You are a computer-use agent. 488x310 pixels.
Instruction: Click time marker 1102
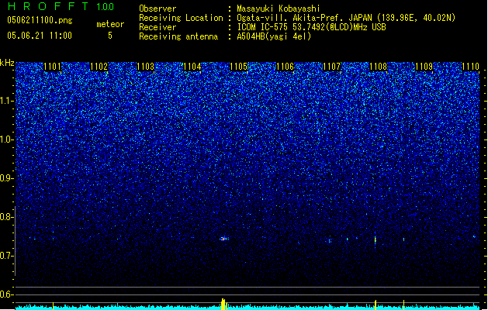click(x=99, y=67)
